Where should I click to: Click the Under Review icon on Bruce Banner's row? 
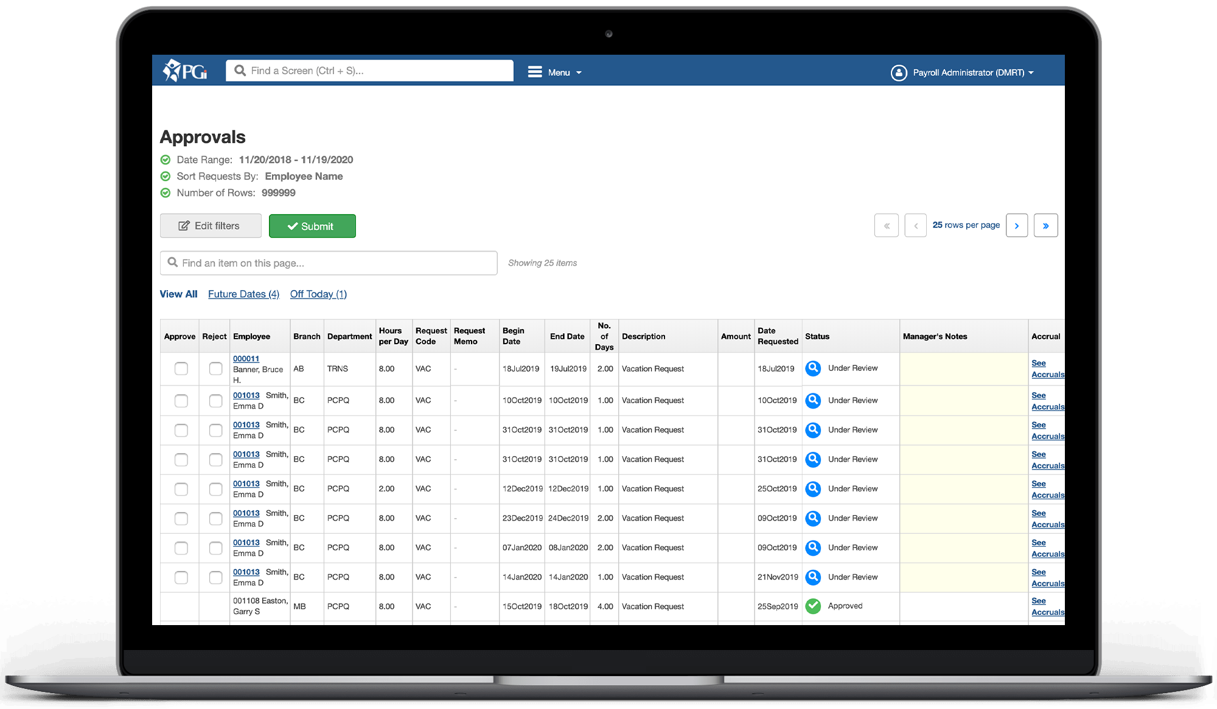(x=813, y=368)
